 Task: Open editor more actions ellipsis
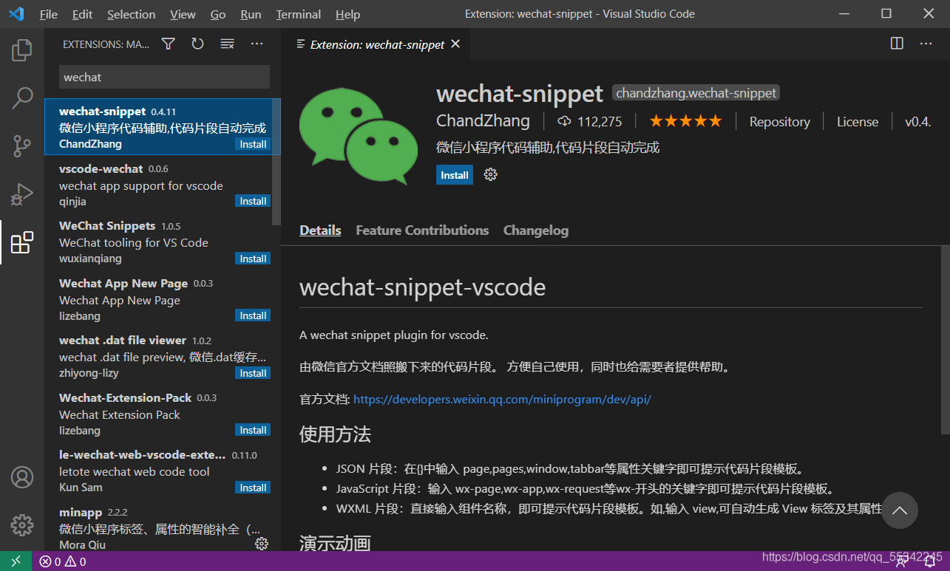tap(926, 44)
